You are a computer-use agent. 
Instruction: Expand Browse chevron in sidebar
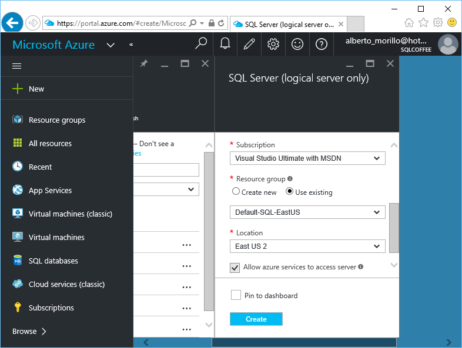44,332
